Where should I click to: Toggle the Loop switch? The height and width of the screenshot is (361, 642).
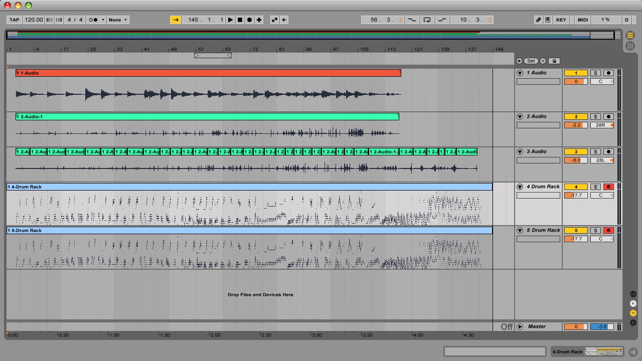[x=427, y=20]
